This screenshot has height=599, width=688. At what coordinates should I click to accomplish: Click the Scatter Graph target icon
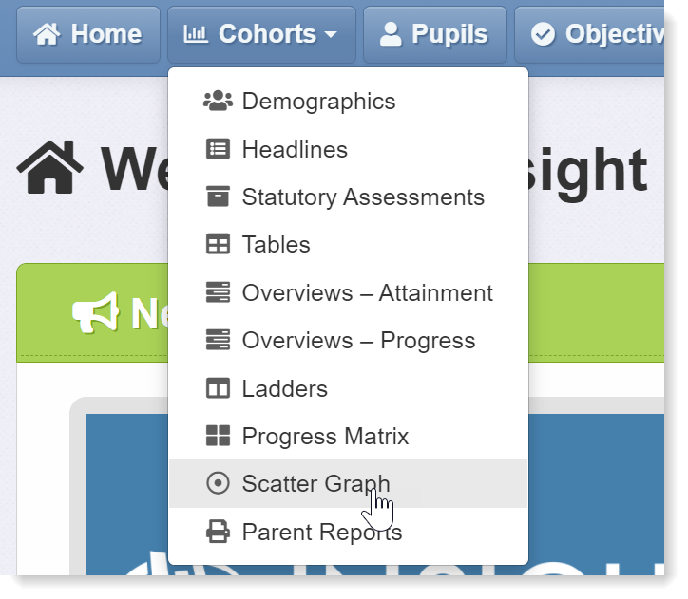coord(218,483)
